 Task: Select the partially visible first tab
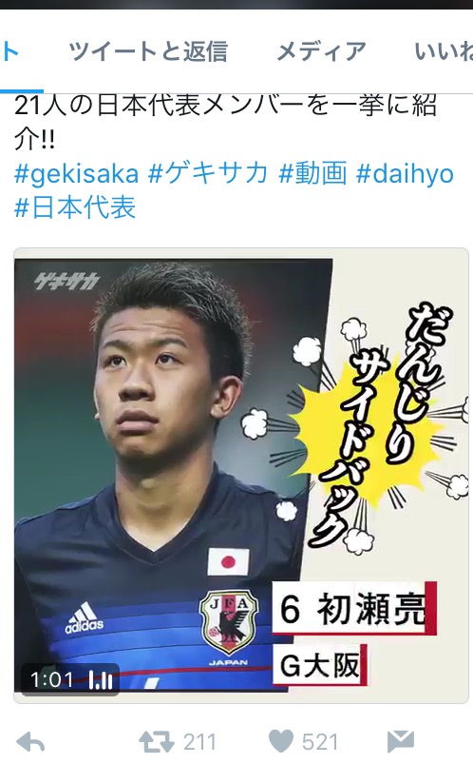(x=10, y=51)
